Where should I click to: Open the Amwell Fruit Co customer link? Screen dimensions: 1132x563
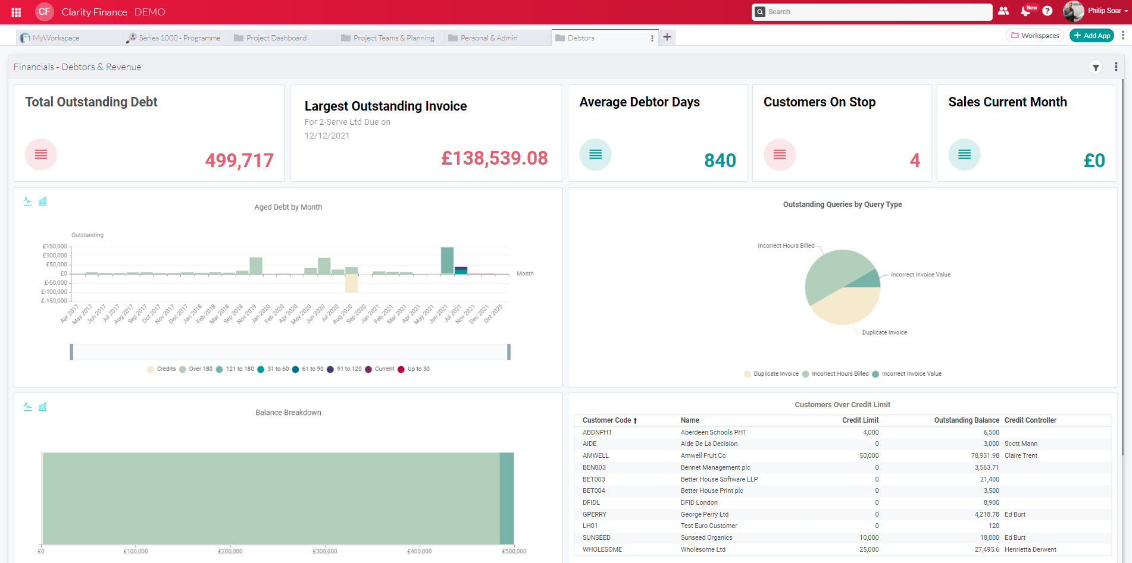click(703, 455)
